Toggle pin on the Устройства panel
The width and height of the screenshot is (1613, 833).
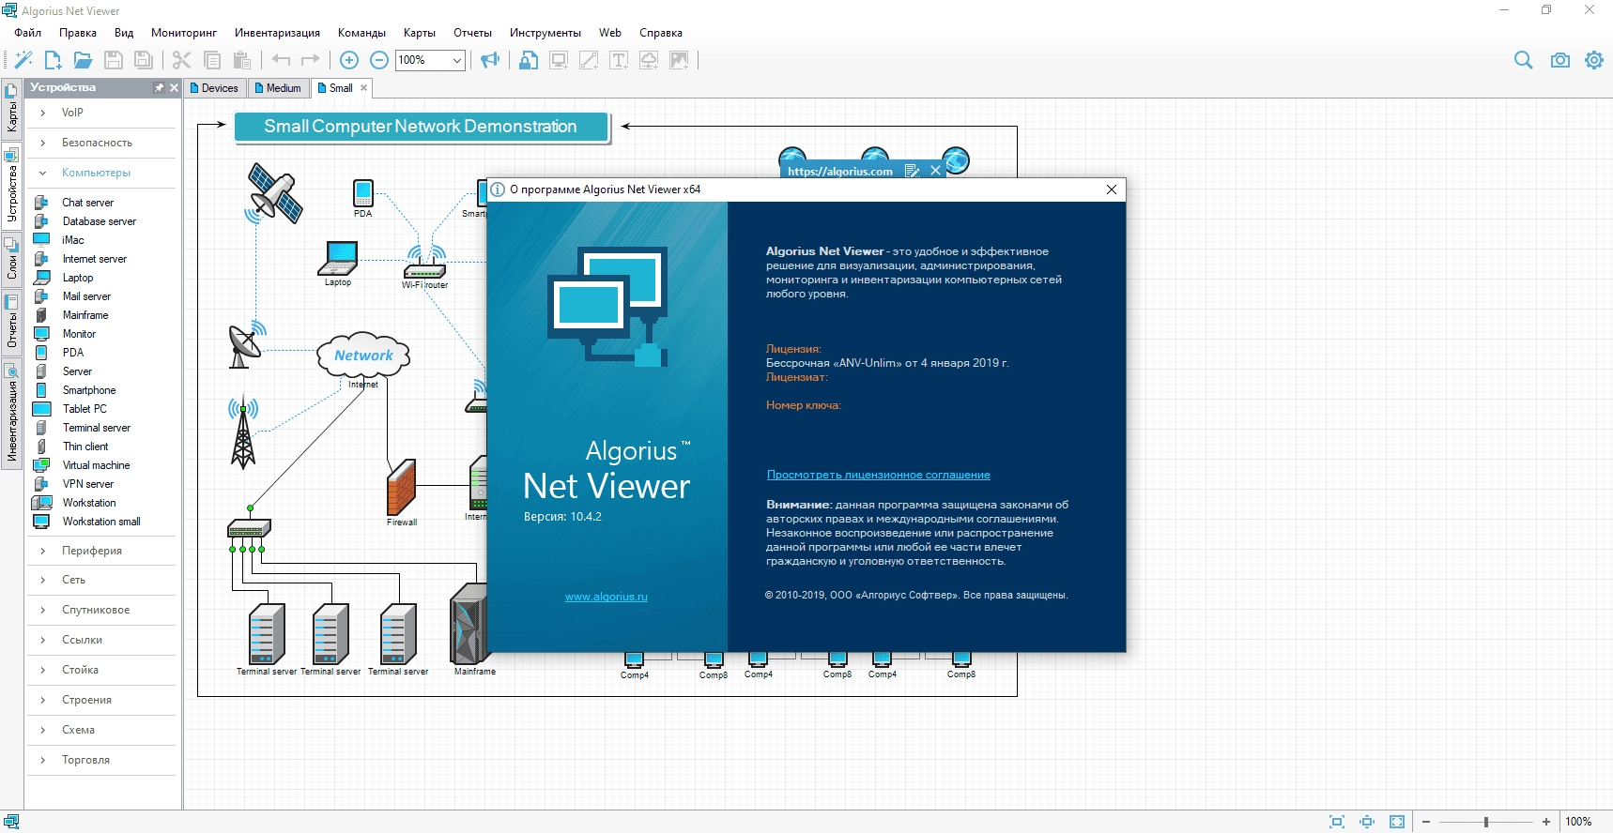(x=159, y=87)
